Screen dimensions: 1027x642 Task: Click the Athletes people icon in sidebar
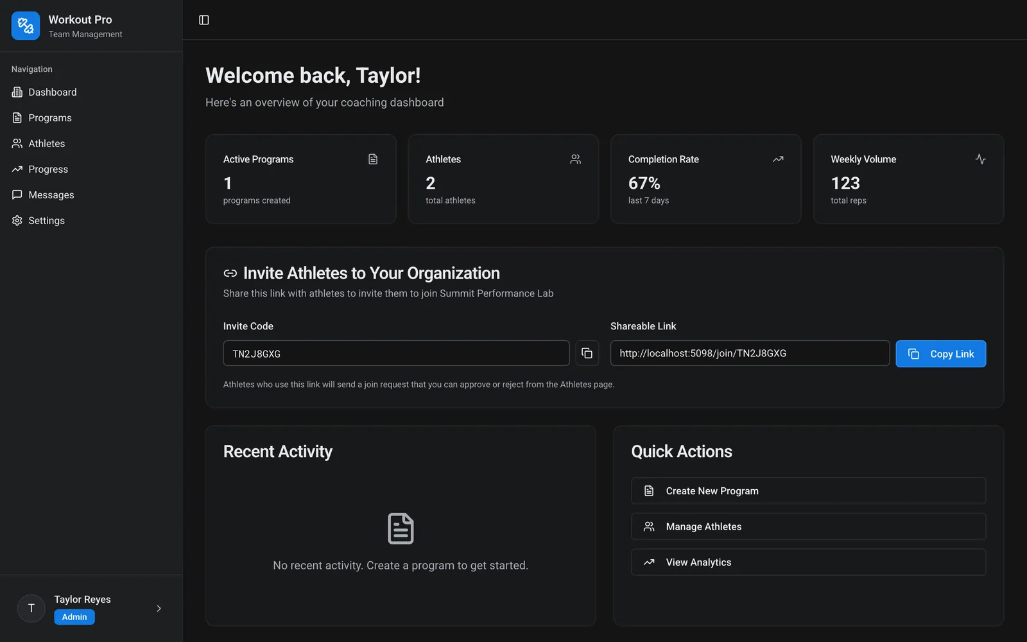coord(17,144)
